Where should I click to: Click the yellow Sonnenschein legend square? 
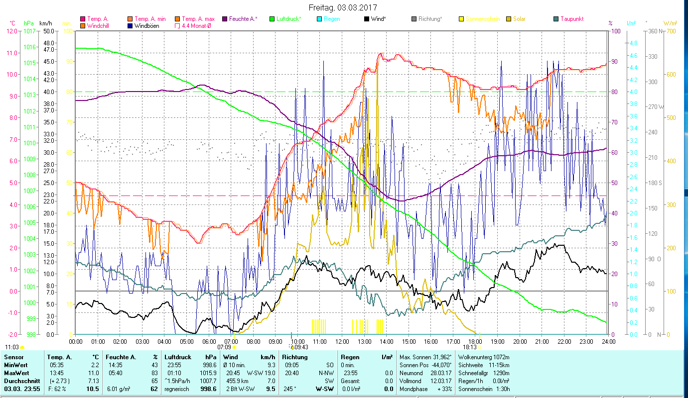point(461,19)
